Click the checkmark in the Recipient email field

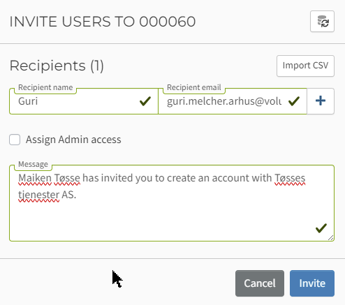tap(294, 101)
